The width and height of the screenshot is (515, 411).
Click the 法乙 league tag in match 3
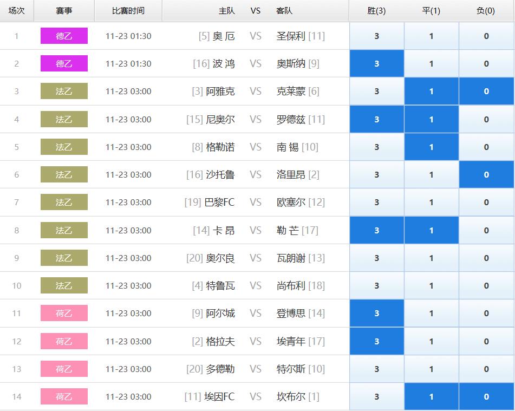pos(64,91)
